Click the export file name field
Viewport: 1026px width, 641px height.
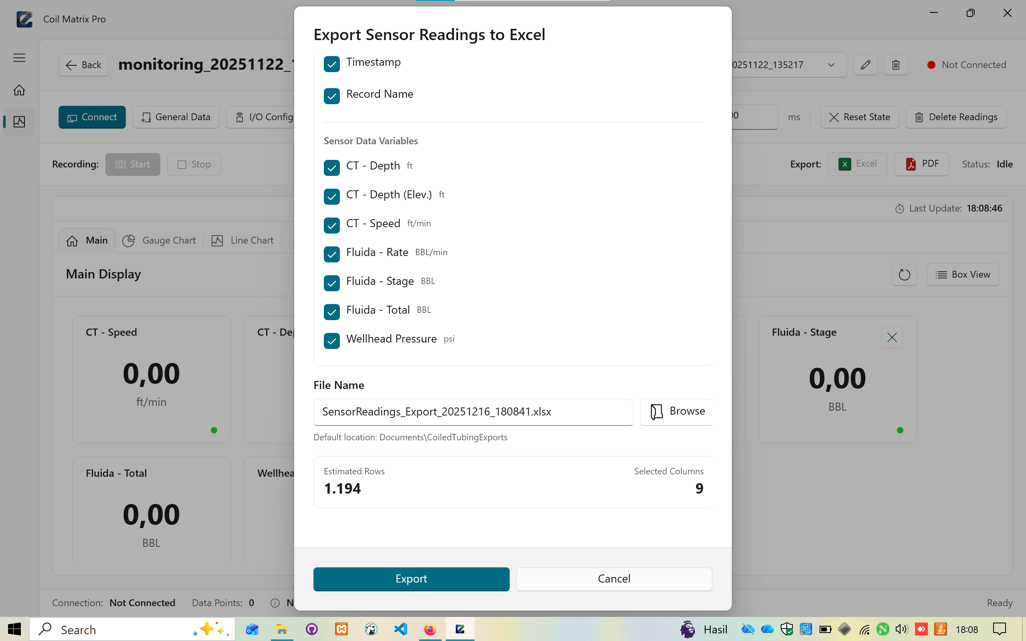coord(473,412)
